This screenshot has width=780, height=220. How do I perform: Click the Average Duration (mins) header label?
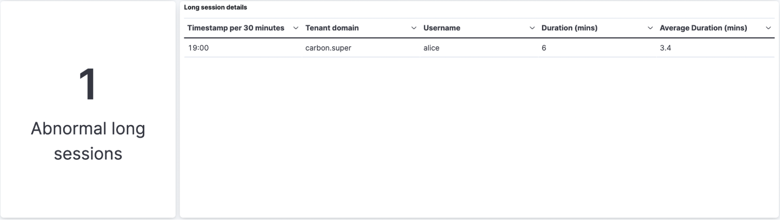click(703, 28)
